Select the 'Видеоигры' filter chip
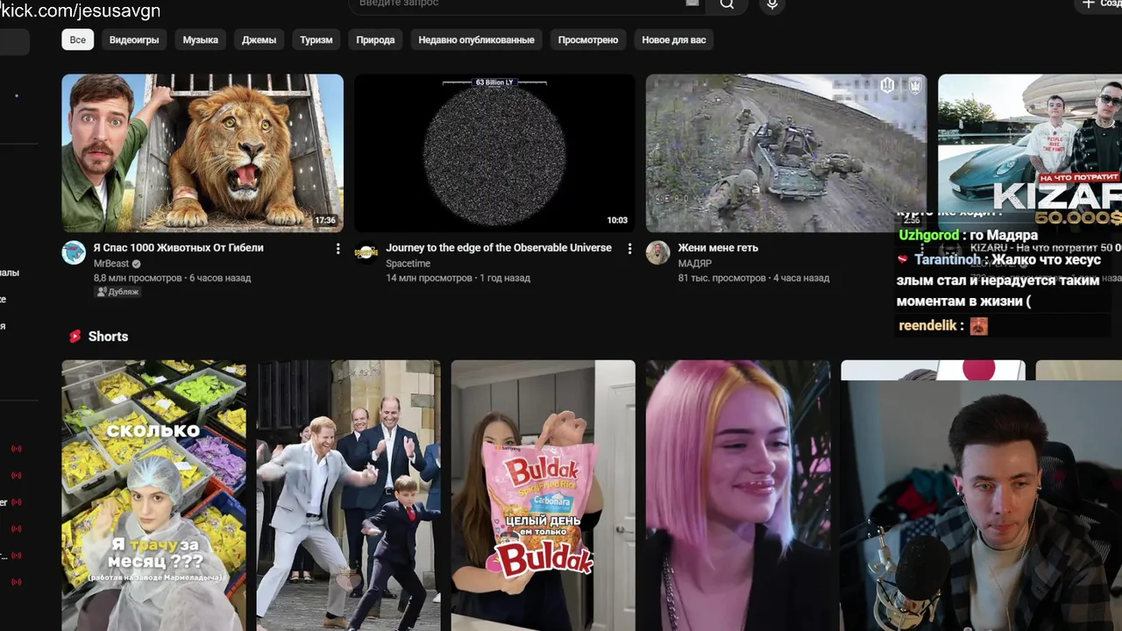This screenshot has height=631, width=1122. pos(134,39)
